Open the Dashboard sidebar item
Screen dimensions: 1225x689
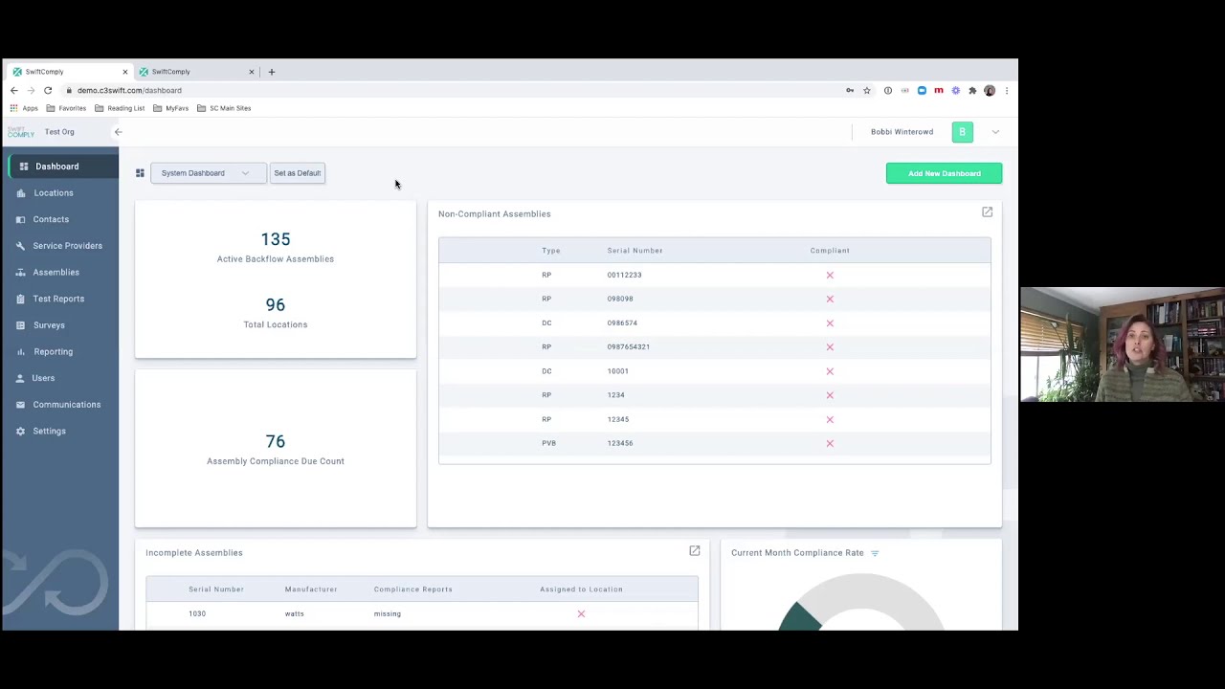(62, 167)
